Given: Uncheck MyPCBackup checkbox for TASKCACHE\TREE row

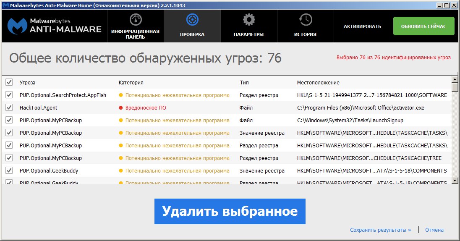Looking at the screenshot, I should pyautogui.click(x=9, y=158).
